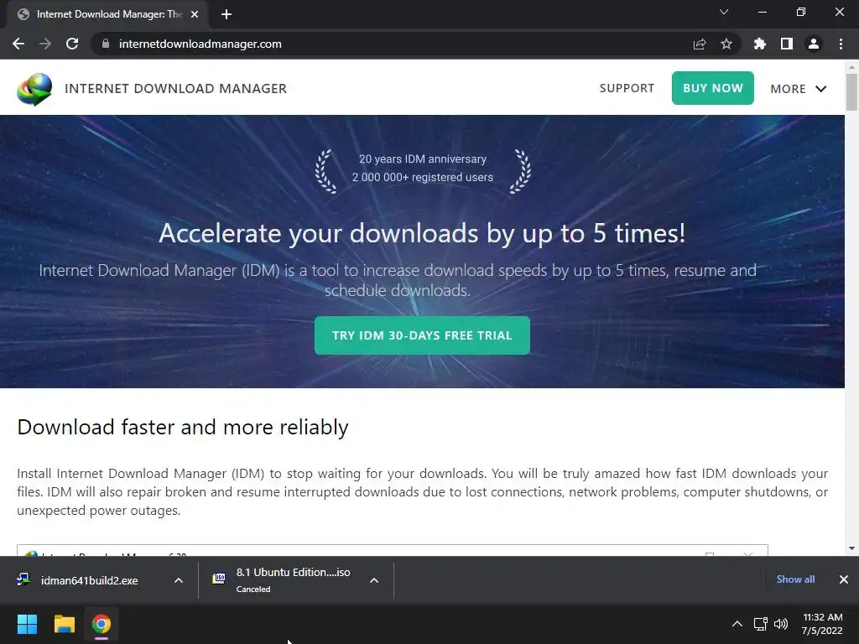
Task: Open the volume speaker icon
Action: pos(781,624)
